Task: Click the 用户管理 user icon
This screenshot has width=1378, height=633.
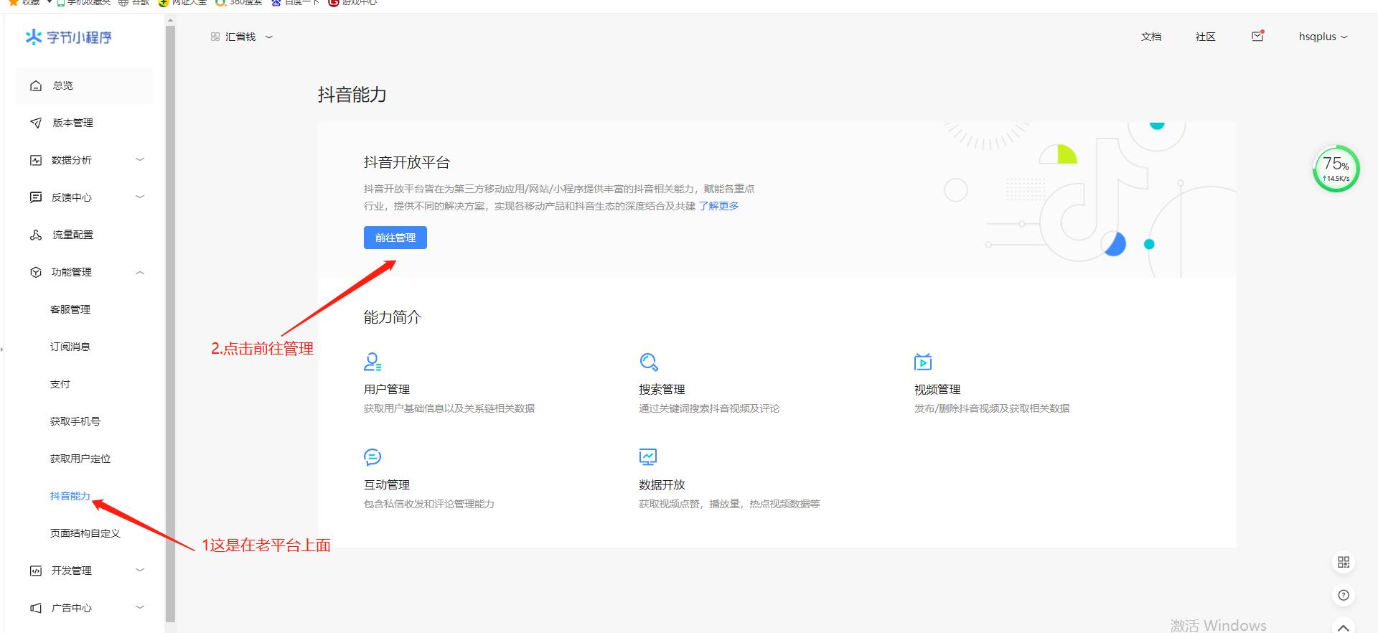Action: click(x=372, y=362)
